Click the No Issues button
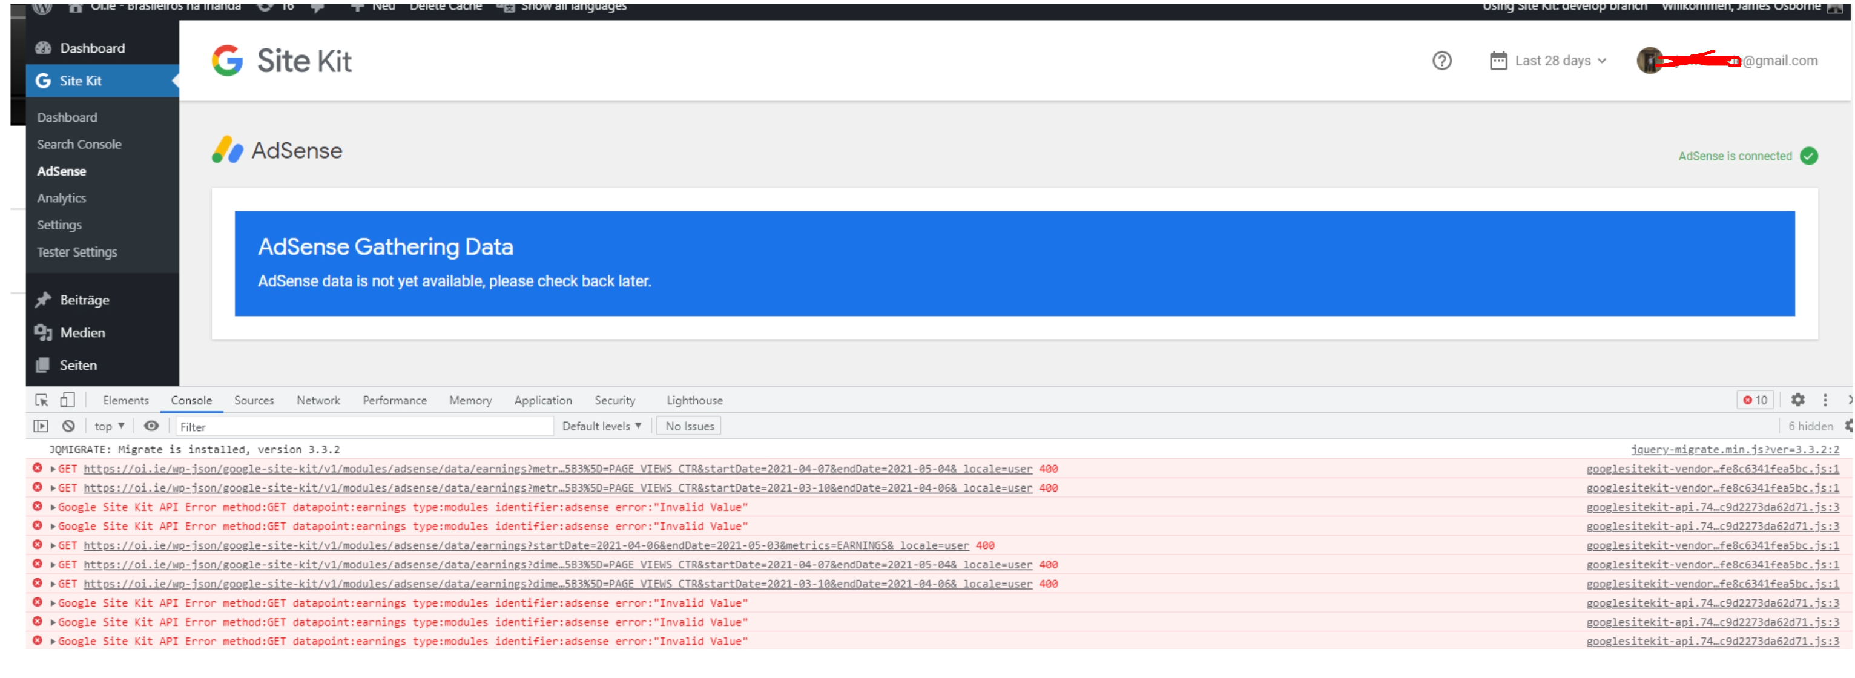 (x=689, y=426)
